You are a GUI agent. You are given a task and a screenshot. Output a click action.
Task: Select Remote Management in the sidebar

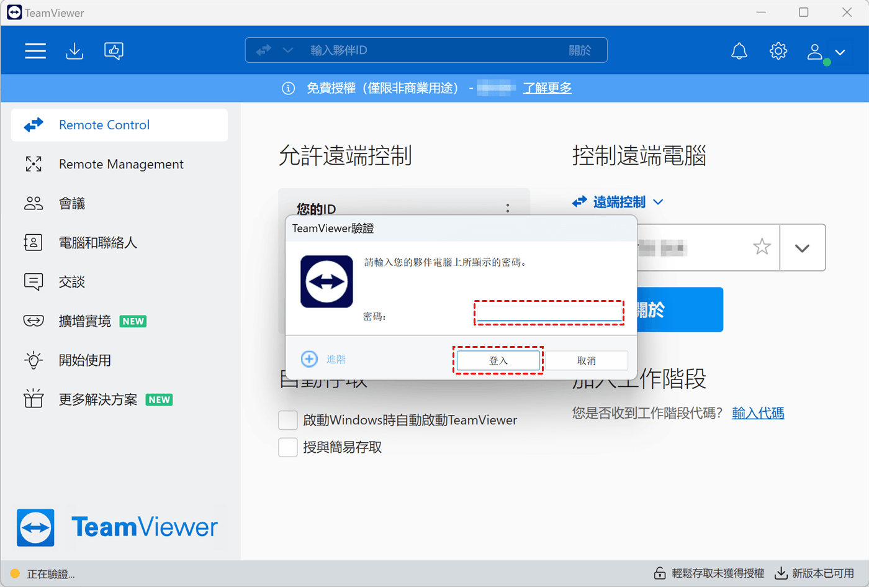120,164
